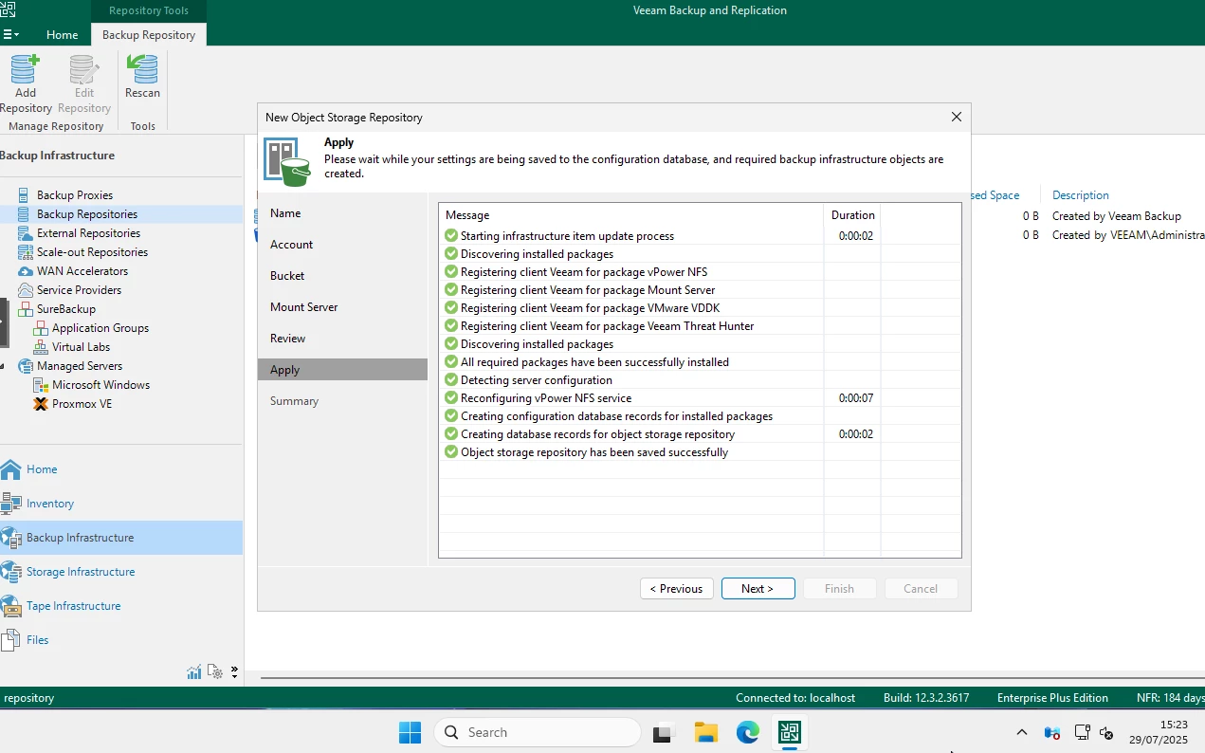Select the Managed Servers node
This screenshot has height=753, width=1205.
pos(80,366)
